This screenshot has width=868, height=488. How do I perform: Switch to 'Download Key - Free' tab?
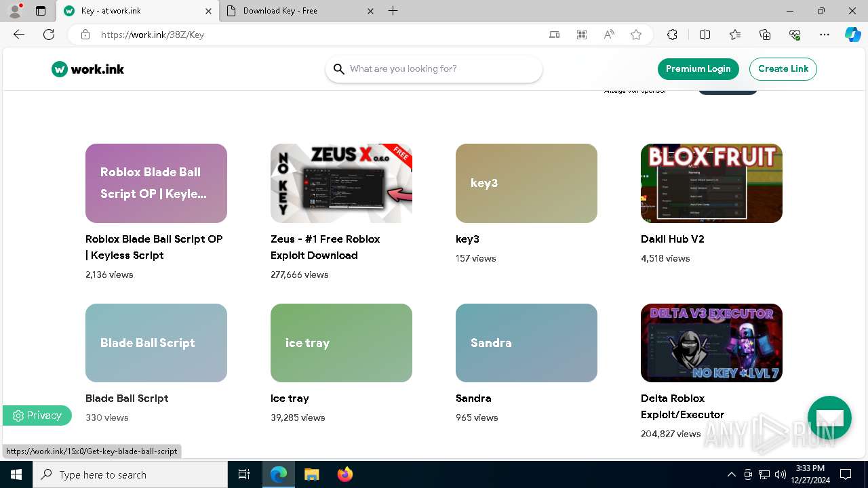tap(300, 11)
